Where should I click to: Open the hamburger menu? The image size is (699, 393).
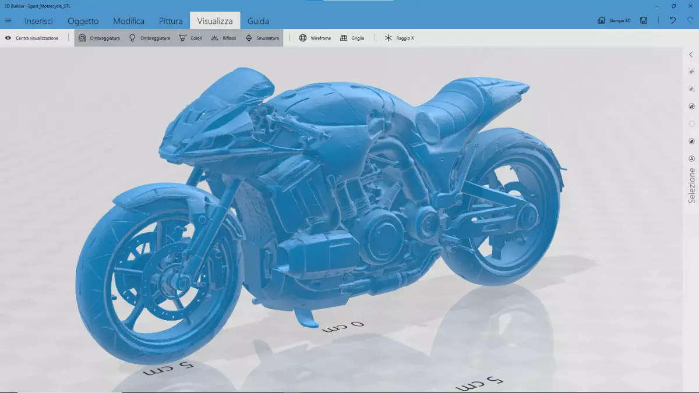coord(8,21)
